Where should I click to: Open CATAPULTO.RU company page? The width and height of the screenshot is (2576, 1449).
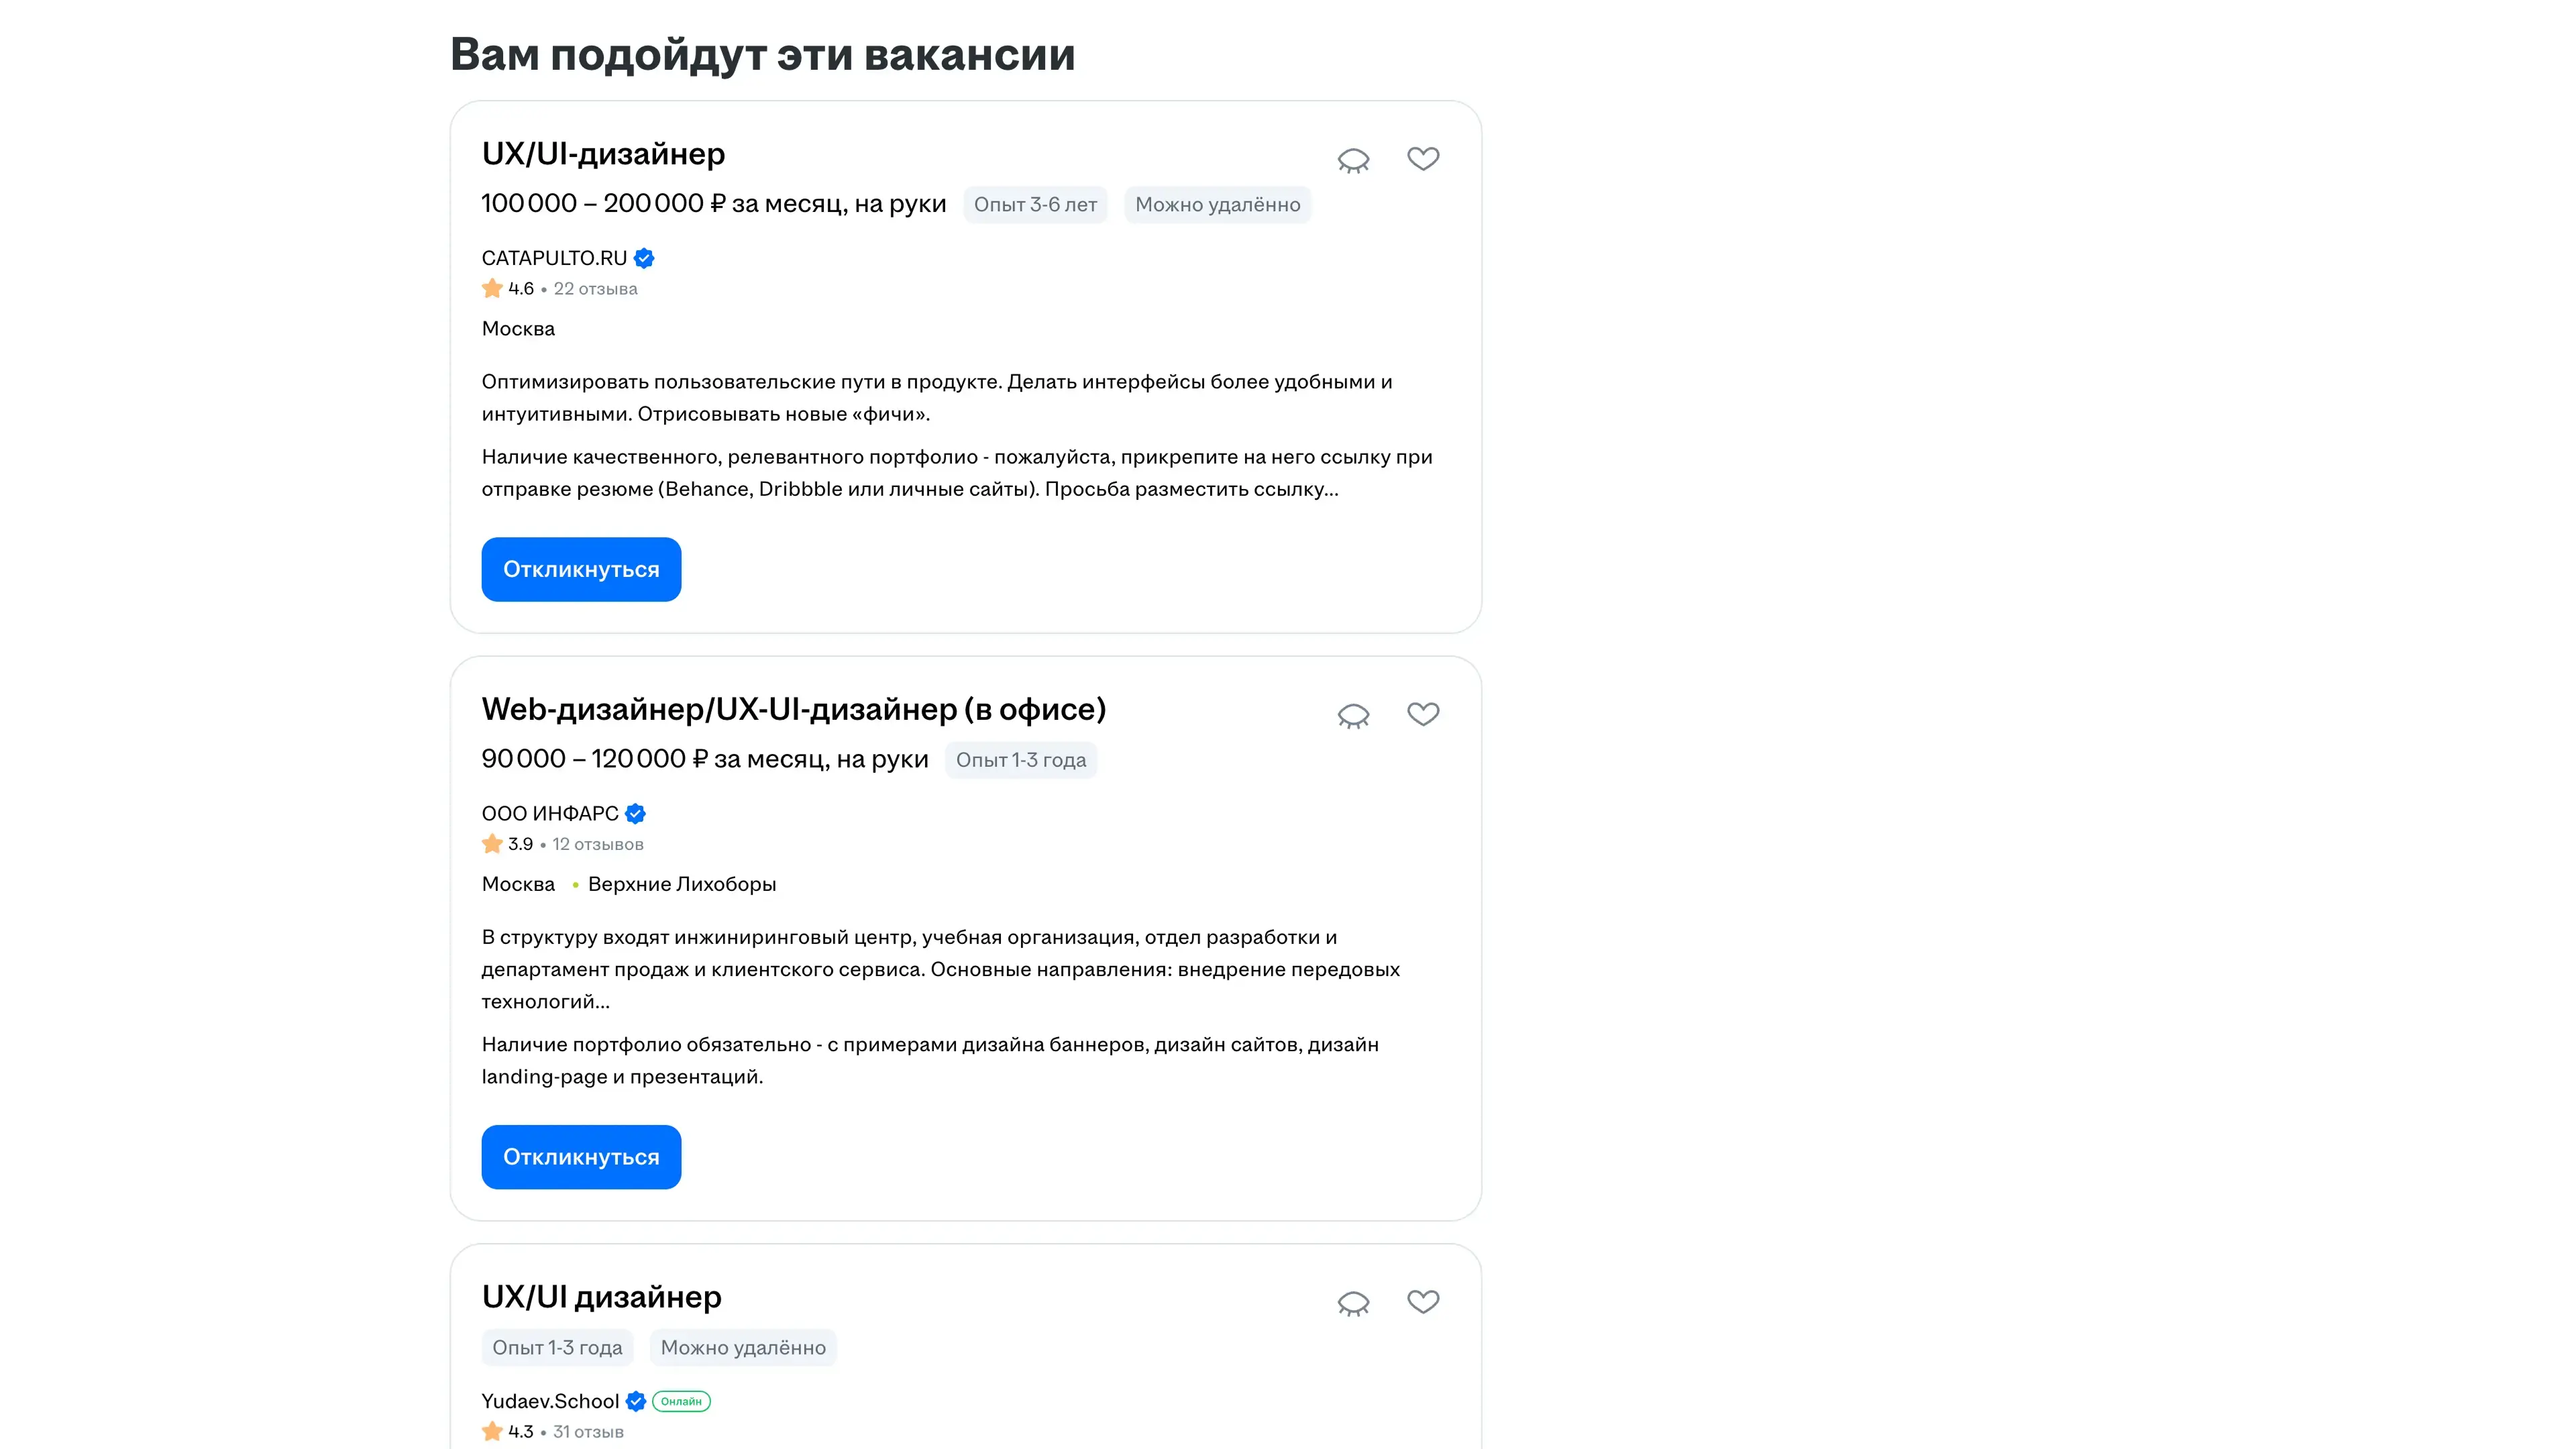click(554, 258)
